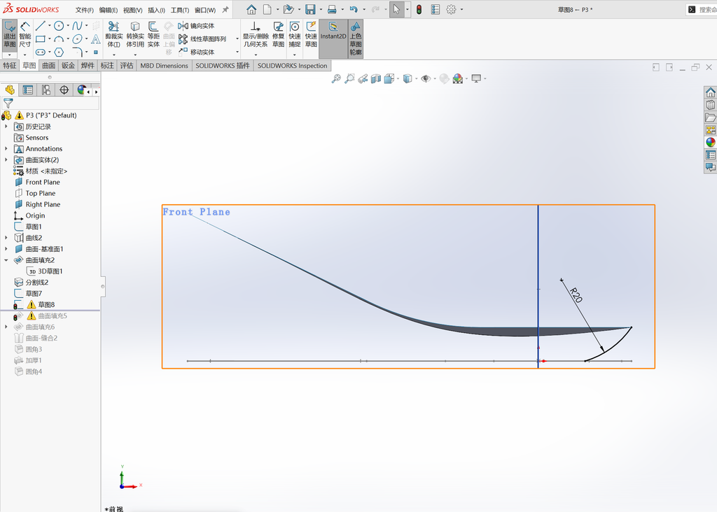
Task: Open the Line tool dropdown arrow
Action: pyautogui.click(x=50, y=26)
